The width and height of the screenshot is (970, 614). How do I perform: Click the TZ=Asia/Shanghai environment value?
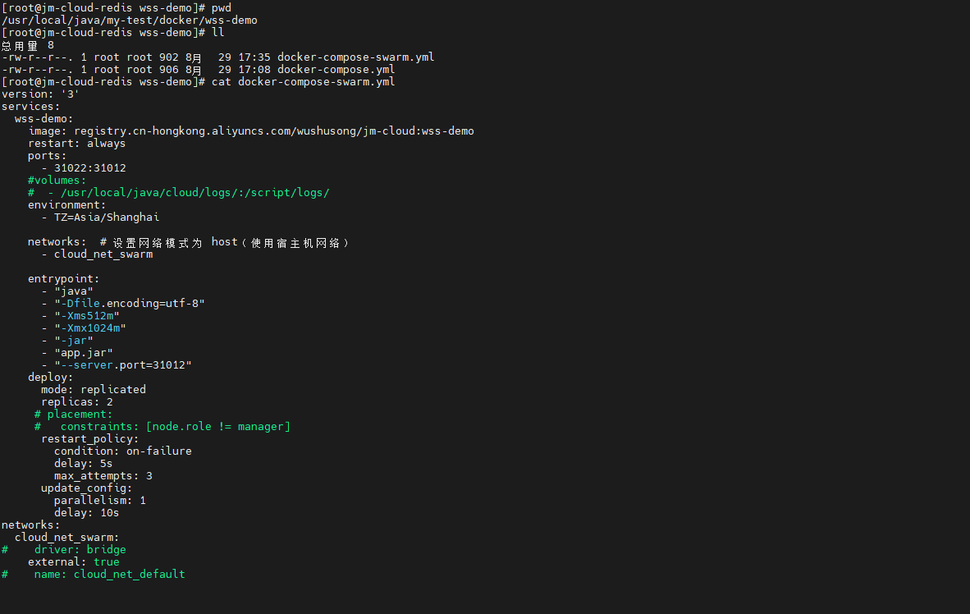point(107,217)
